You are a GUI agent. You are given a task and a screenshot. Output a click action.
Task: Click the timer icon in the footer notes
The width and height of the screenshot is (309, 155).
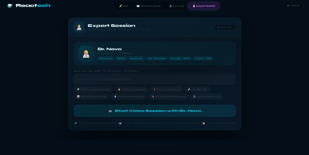click(x=165, y=123)
